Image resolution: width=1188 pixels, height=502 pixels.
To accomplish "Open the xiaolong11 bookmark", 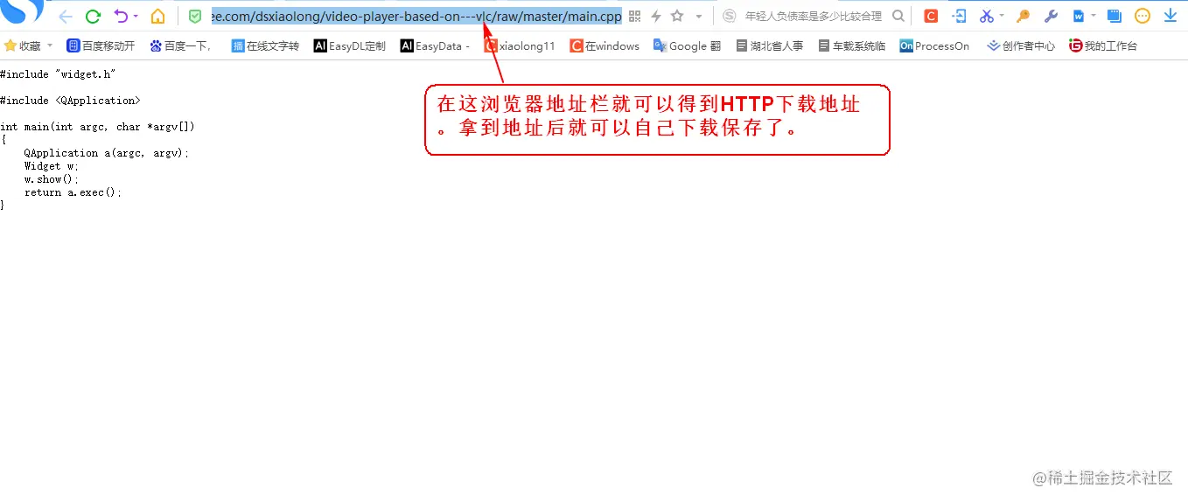I will [x=520, y=45].
